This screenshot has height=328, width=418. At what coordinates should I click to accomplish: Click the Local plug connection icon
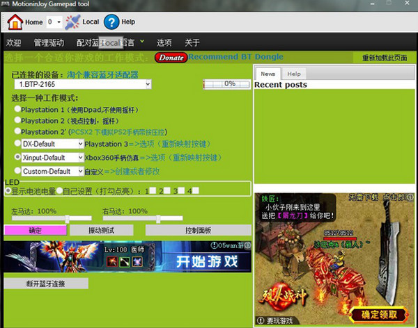point(72,22)
